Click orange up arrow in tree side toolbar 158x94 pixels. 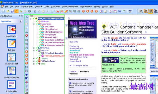[x=27, y=52]
